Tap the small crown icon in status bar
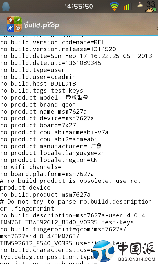The height and width of the screenshot is (264, 158). (140, 5)
